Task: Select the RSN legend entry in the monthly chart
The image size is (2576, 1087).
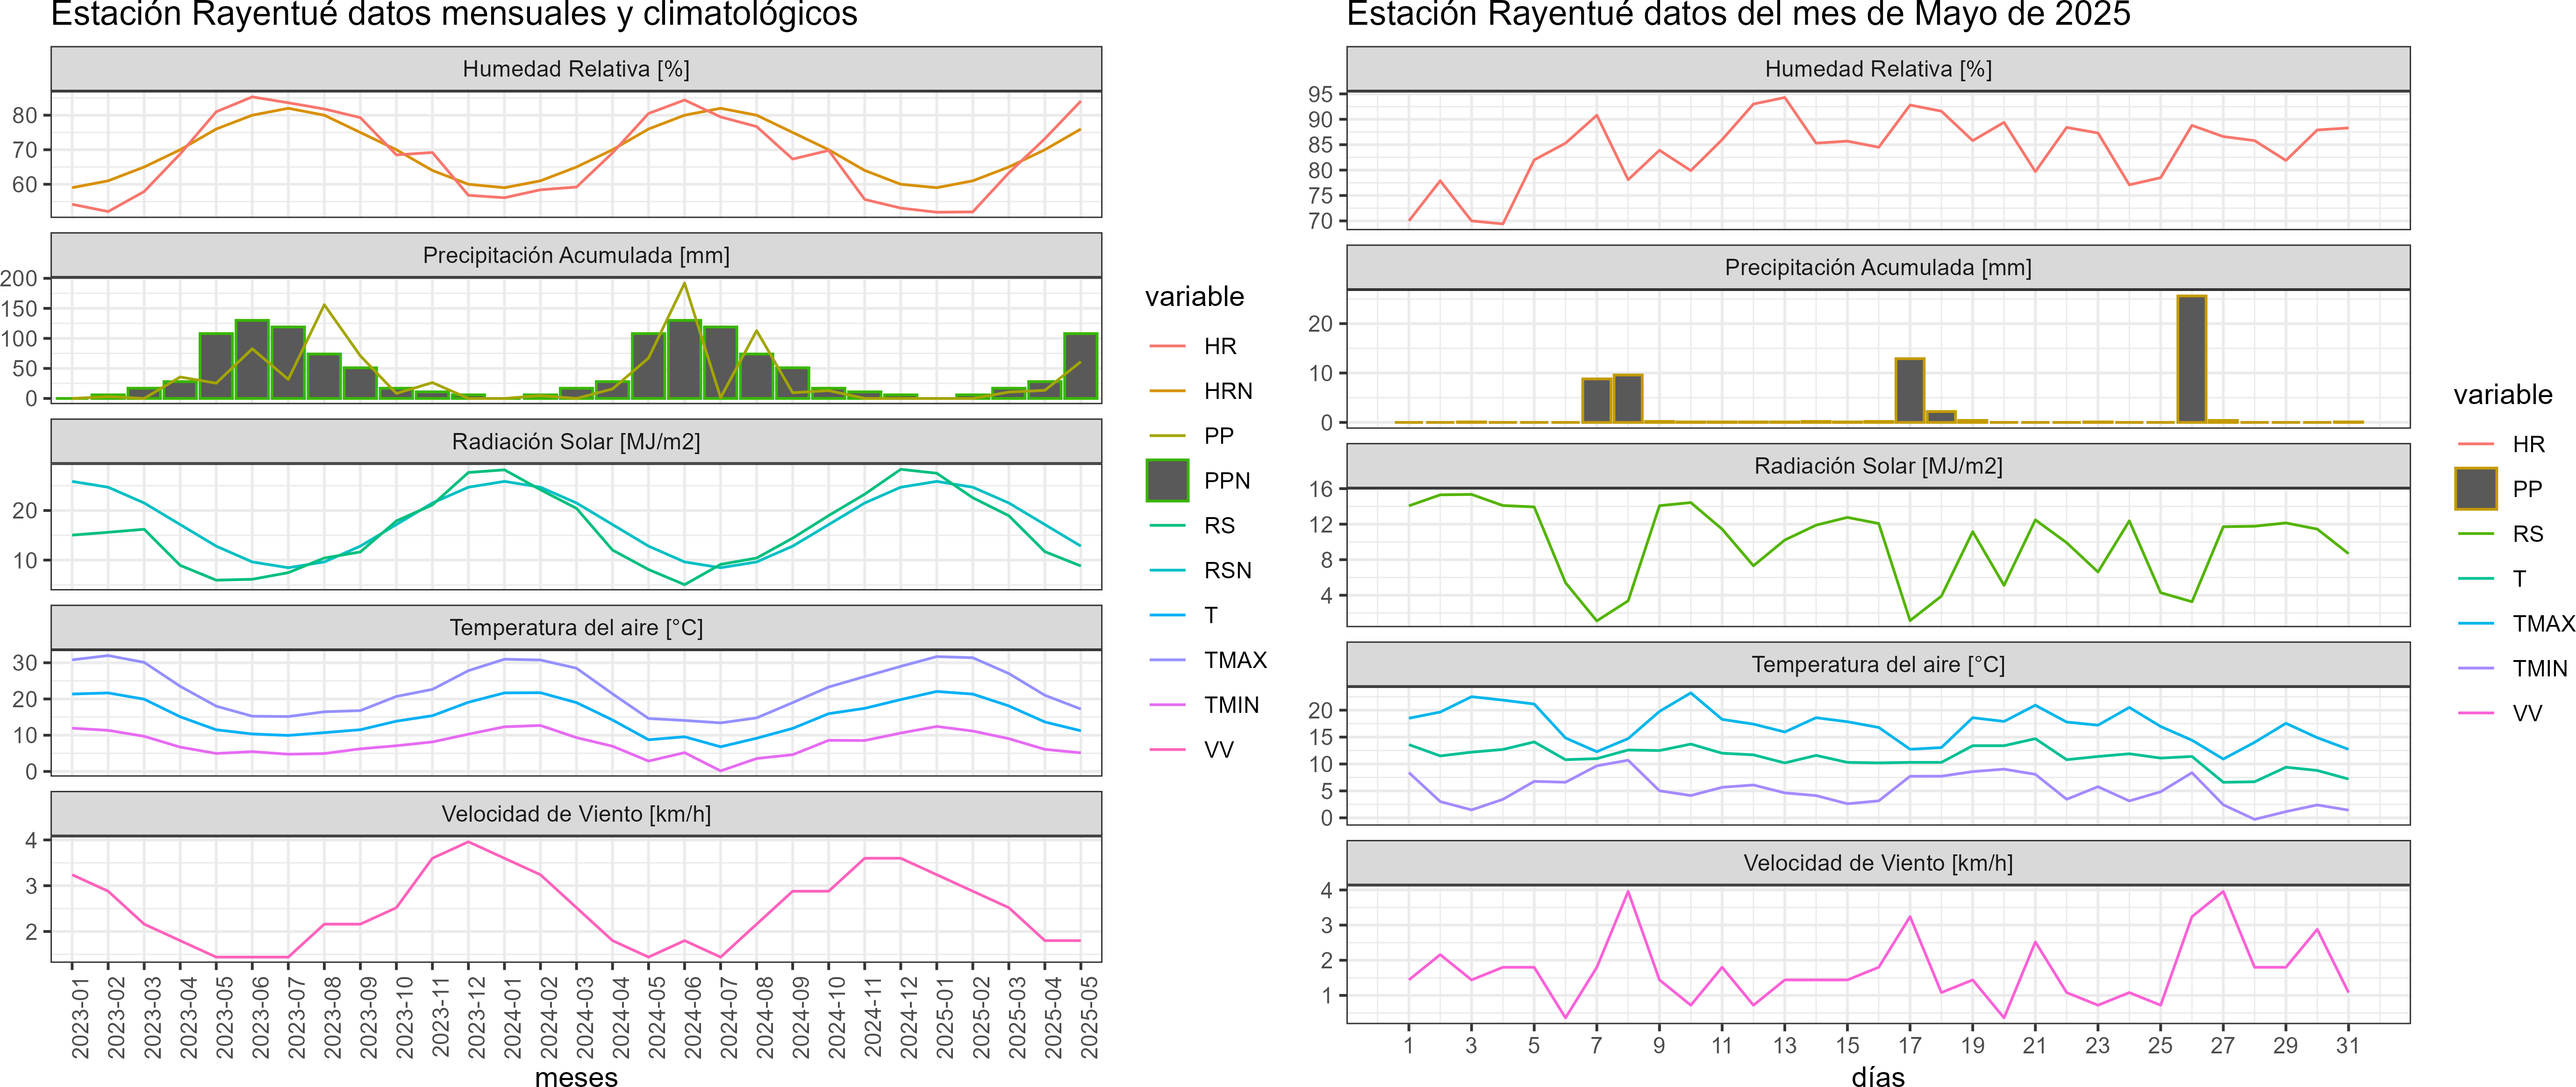Action: pos(1200,570)
